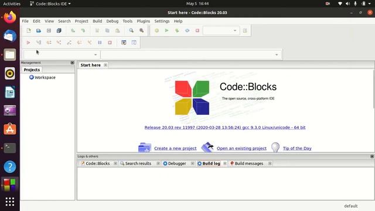Click the Debug/Continue red arrow icon
The height and width of the screenshot is (211, 375).
28,42
